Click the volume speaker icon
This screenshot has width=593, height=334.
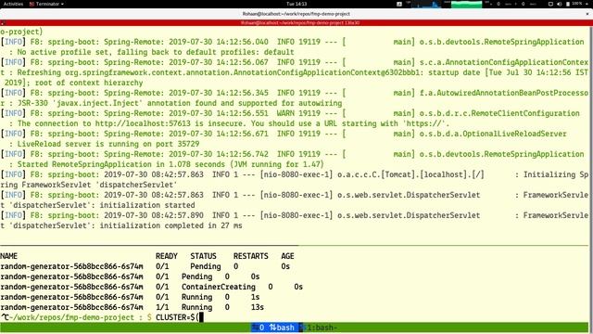click(x=560, y=4)
